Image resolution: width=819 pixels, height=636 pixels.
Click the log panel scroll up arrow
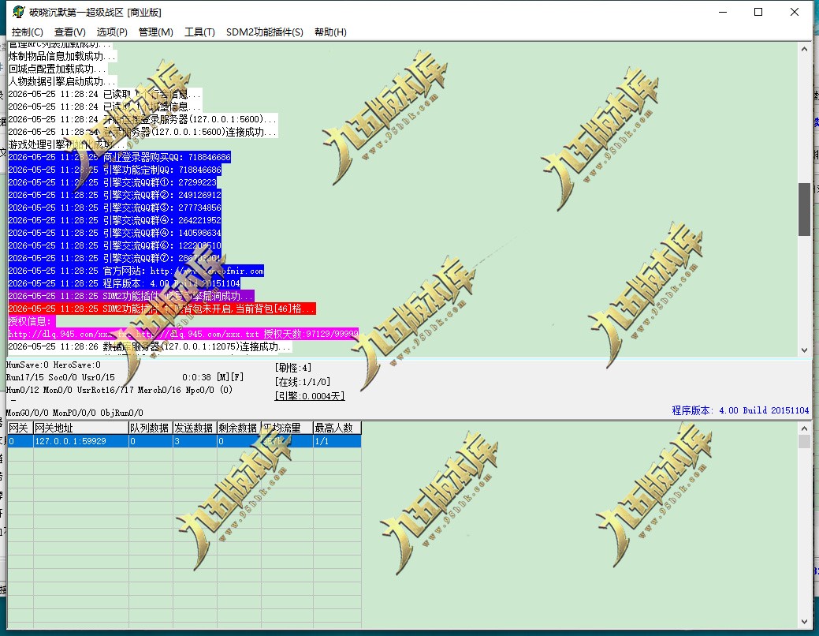804,49
